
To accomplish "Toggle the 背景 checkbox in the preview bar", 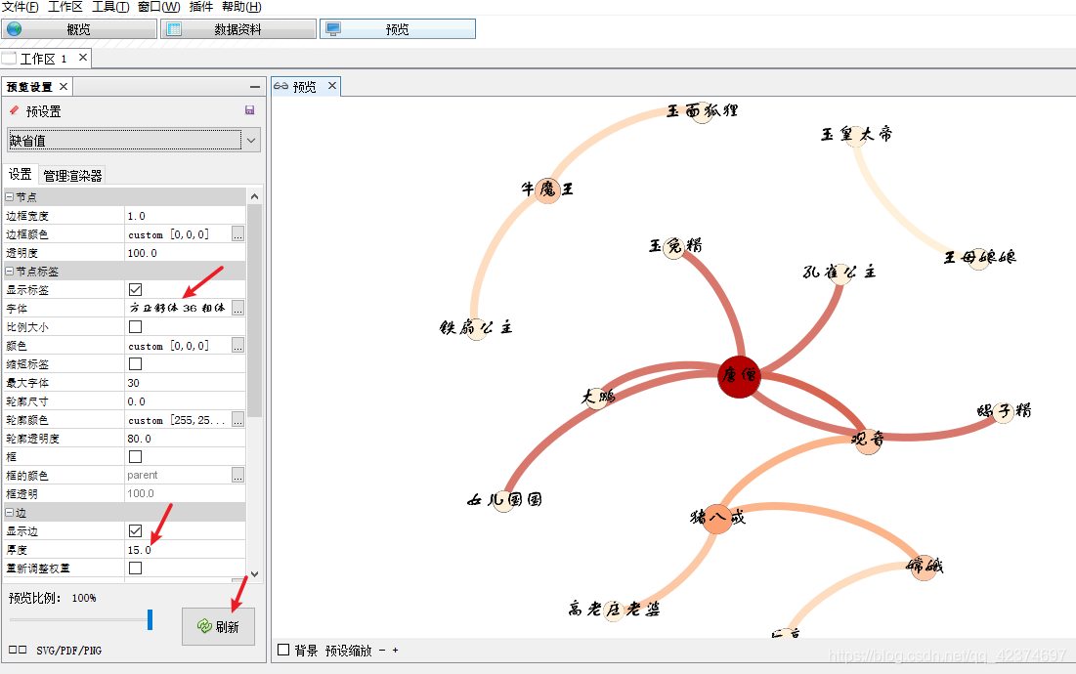I will [x=283, y=650].
